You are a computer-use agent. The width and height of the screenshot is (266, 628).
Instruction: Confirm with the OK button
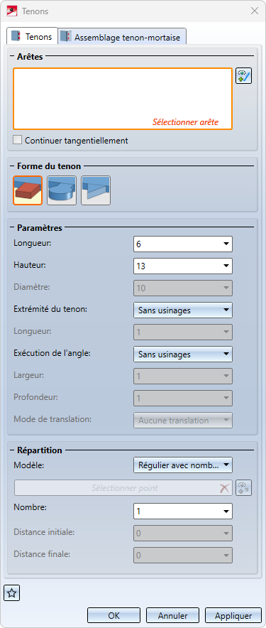coord(114,616)
